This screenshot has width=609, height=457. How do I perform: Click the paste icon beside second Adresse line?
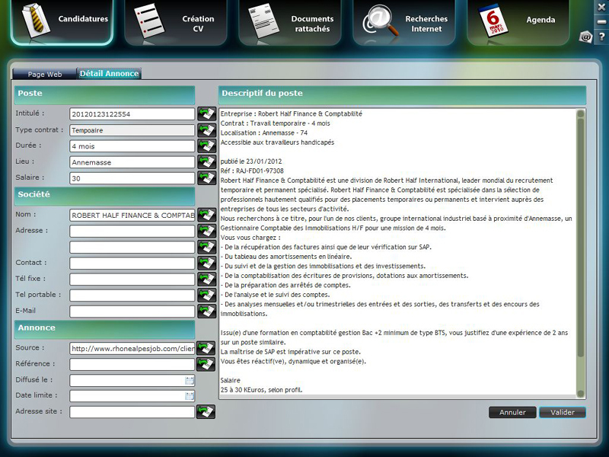[x=206, y=247]
